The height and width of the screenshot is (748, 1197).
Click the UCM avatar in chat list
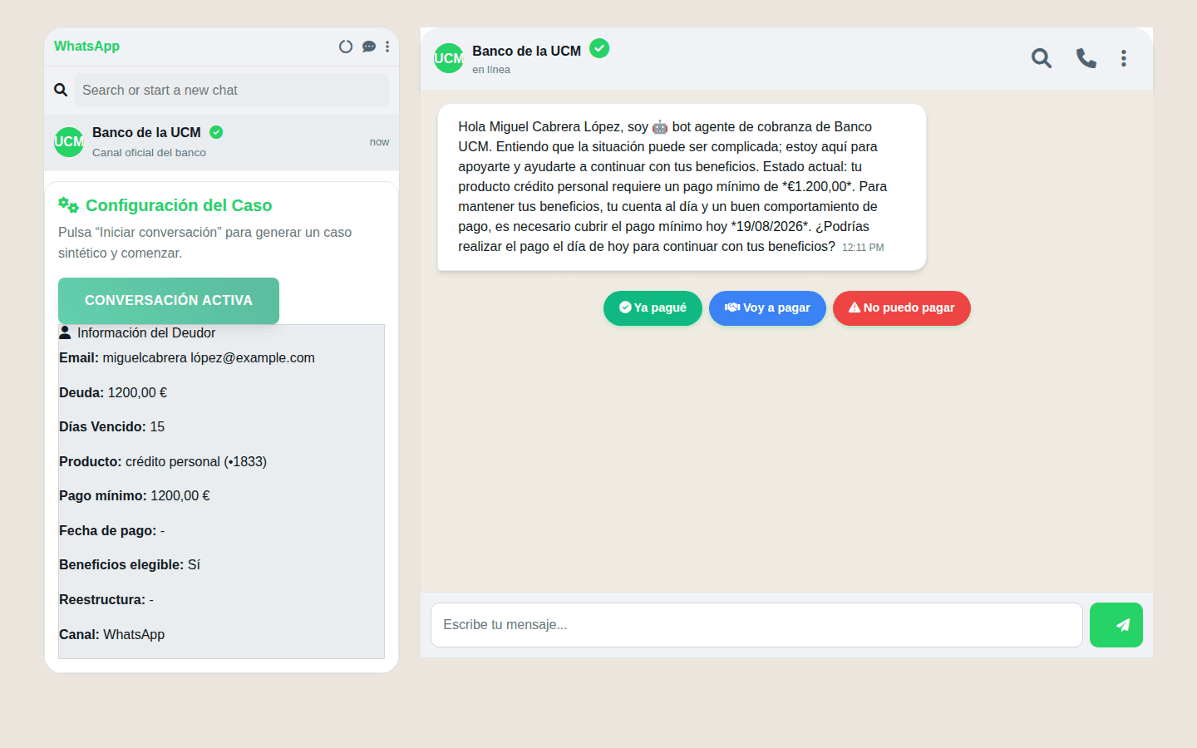click(69, 142)
